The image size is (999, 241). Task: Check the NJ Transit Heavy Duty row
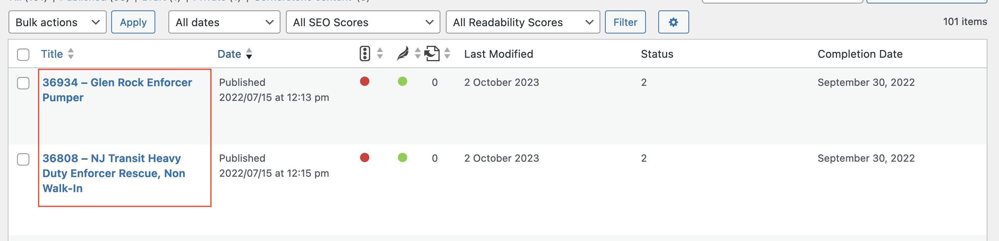pyautogui.click(x=23, y=159)
